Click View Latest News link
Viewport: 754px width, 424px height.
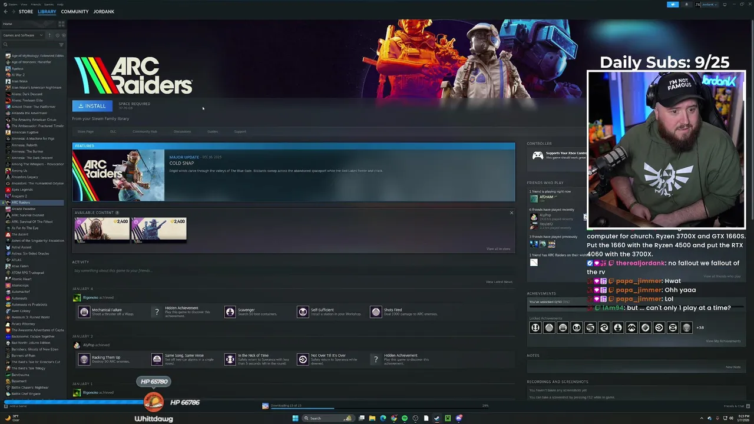pyautogui.click(x=499, y=281)
